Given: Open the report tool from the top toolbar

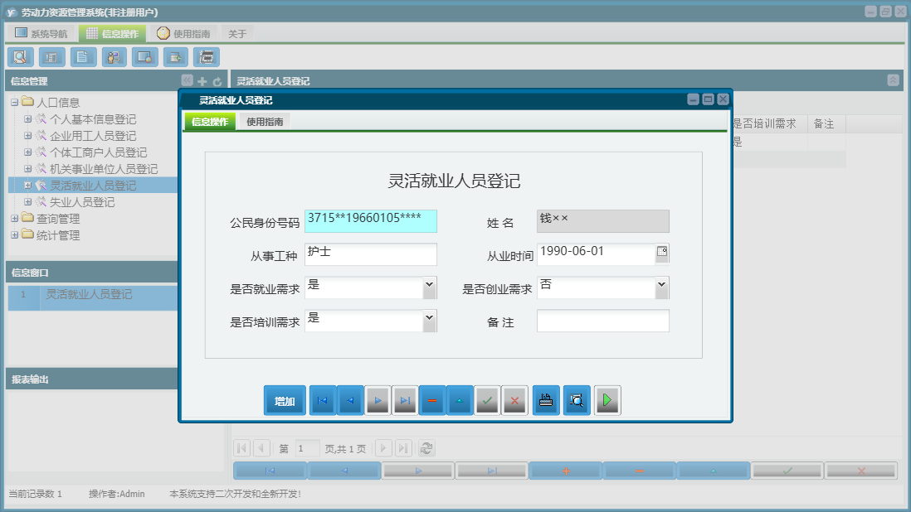Looking at the screenshot, I should 51,57.
